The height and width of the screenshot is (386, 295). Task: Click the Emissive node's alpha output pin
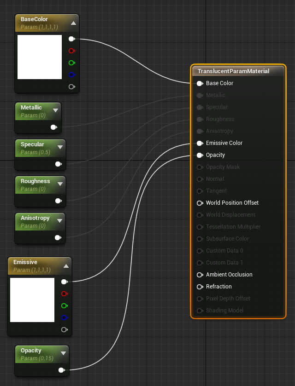click(x=64, y=330)
